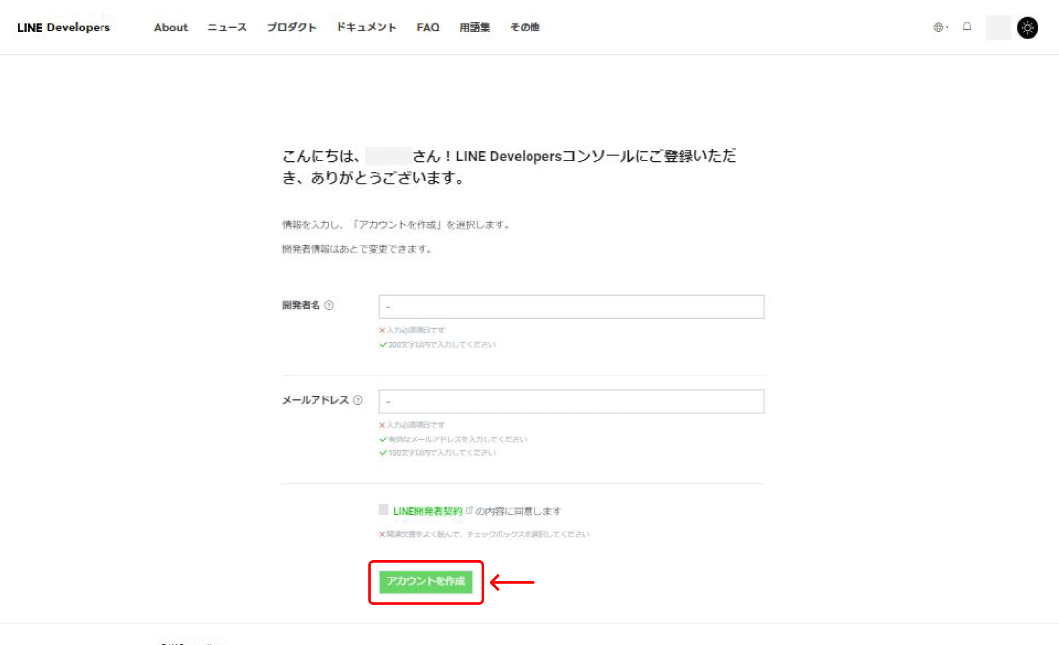Check the LINE開発者契約 agreement checkbox

point(383,510)
